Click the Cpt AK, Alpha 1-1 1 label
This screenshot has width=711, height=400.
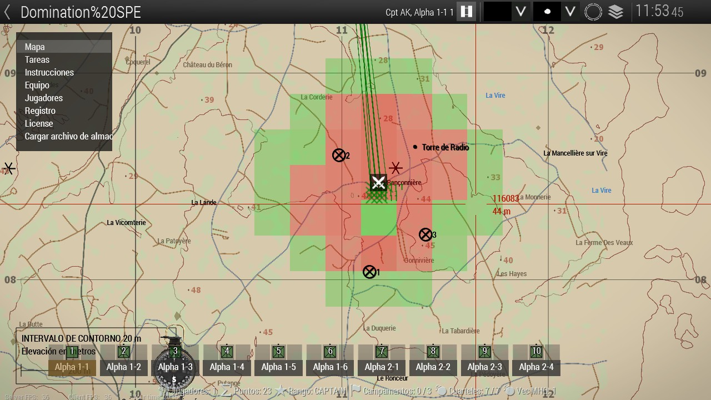419,12
